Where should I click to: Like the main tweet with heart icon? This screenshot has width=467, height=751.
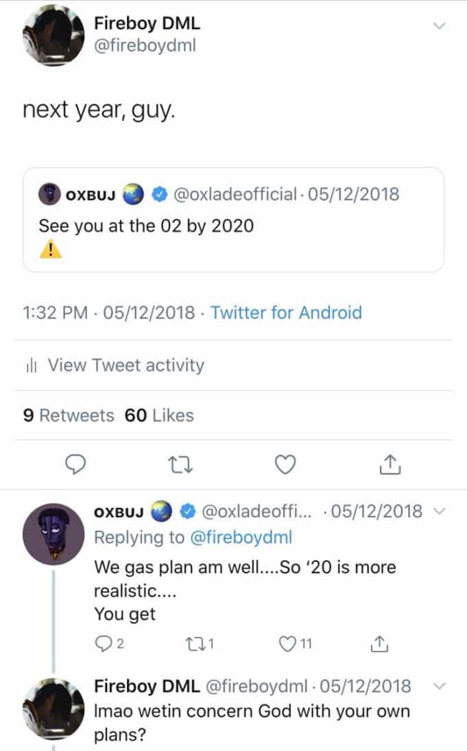tap(285, 465)
